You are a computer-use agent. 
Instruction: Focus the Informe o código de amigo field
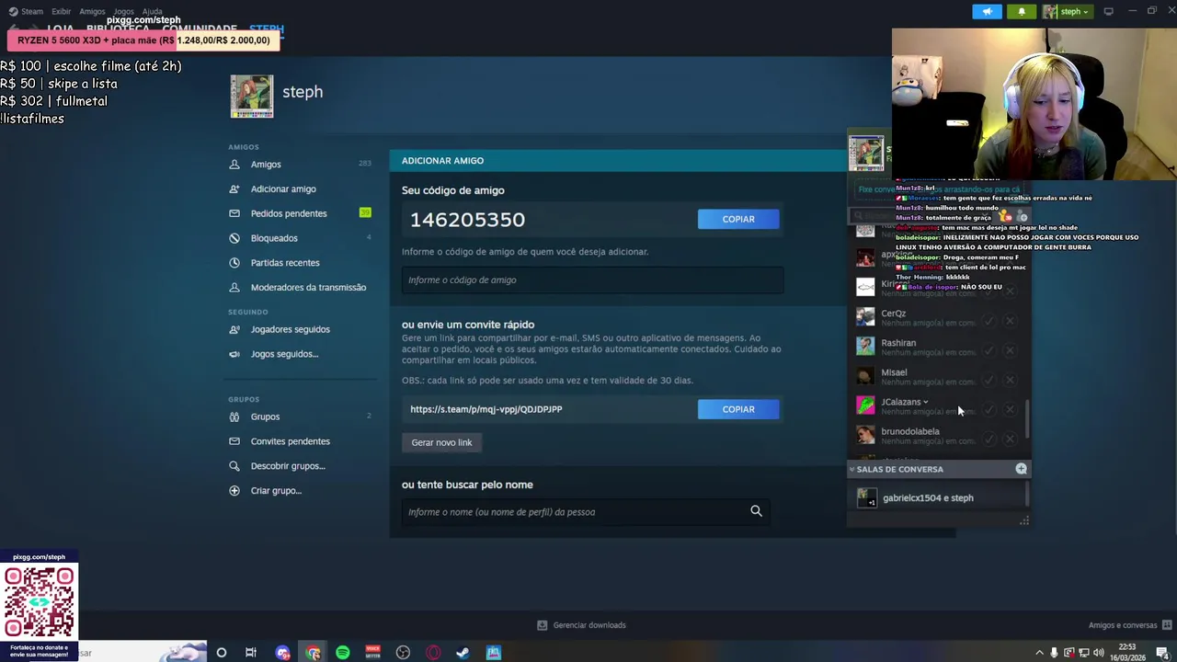coord(592,280)
